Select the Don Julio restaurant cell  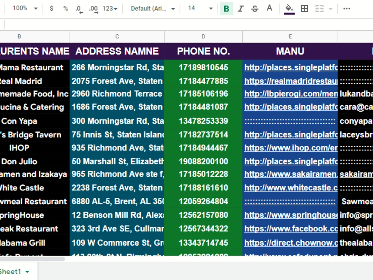(35, 161)
